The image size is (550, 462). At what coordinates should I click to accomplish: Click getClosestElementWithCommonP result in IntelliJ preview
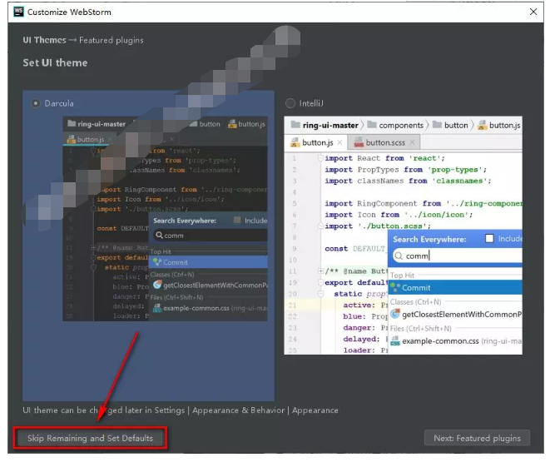(456, 314)
